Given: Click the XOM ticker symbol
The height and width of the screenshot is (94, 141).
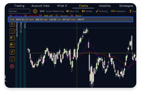Looking at the screenshot, I should point(42,11).
